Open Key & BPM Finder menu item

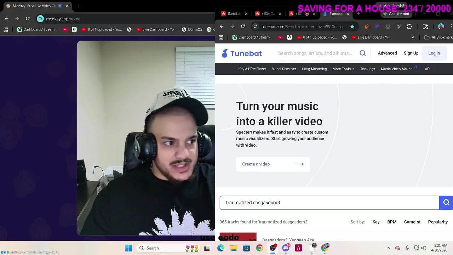tap(252, 69)
